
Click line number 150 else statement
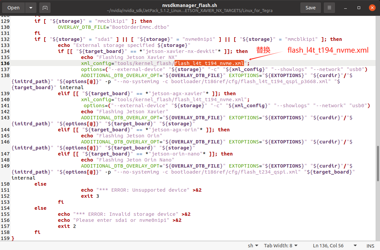(40, 184)
